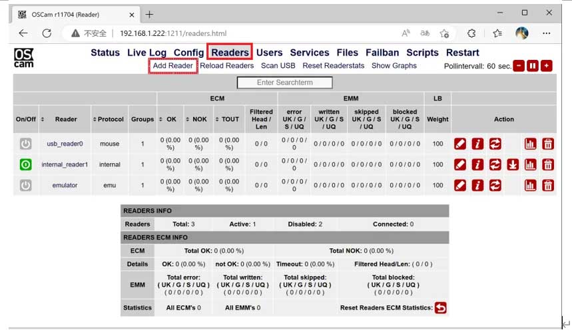
Task: Decrease the poll interval
Action: tap(519, 66)
